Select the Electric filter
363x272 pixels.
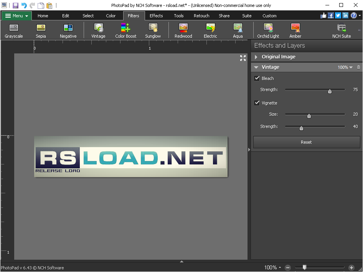click(210, 30)
